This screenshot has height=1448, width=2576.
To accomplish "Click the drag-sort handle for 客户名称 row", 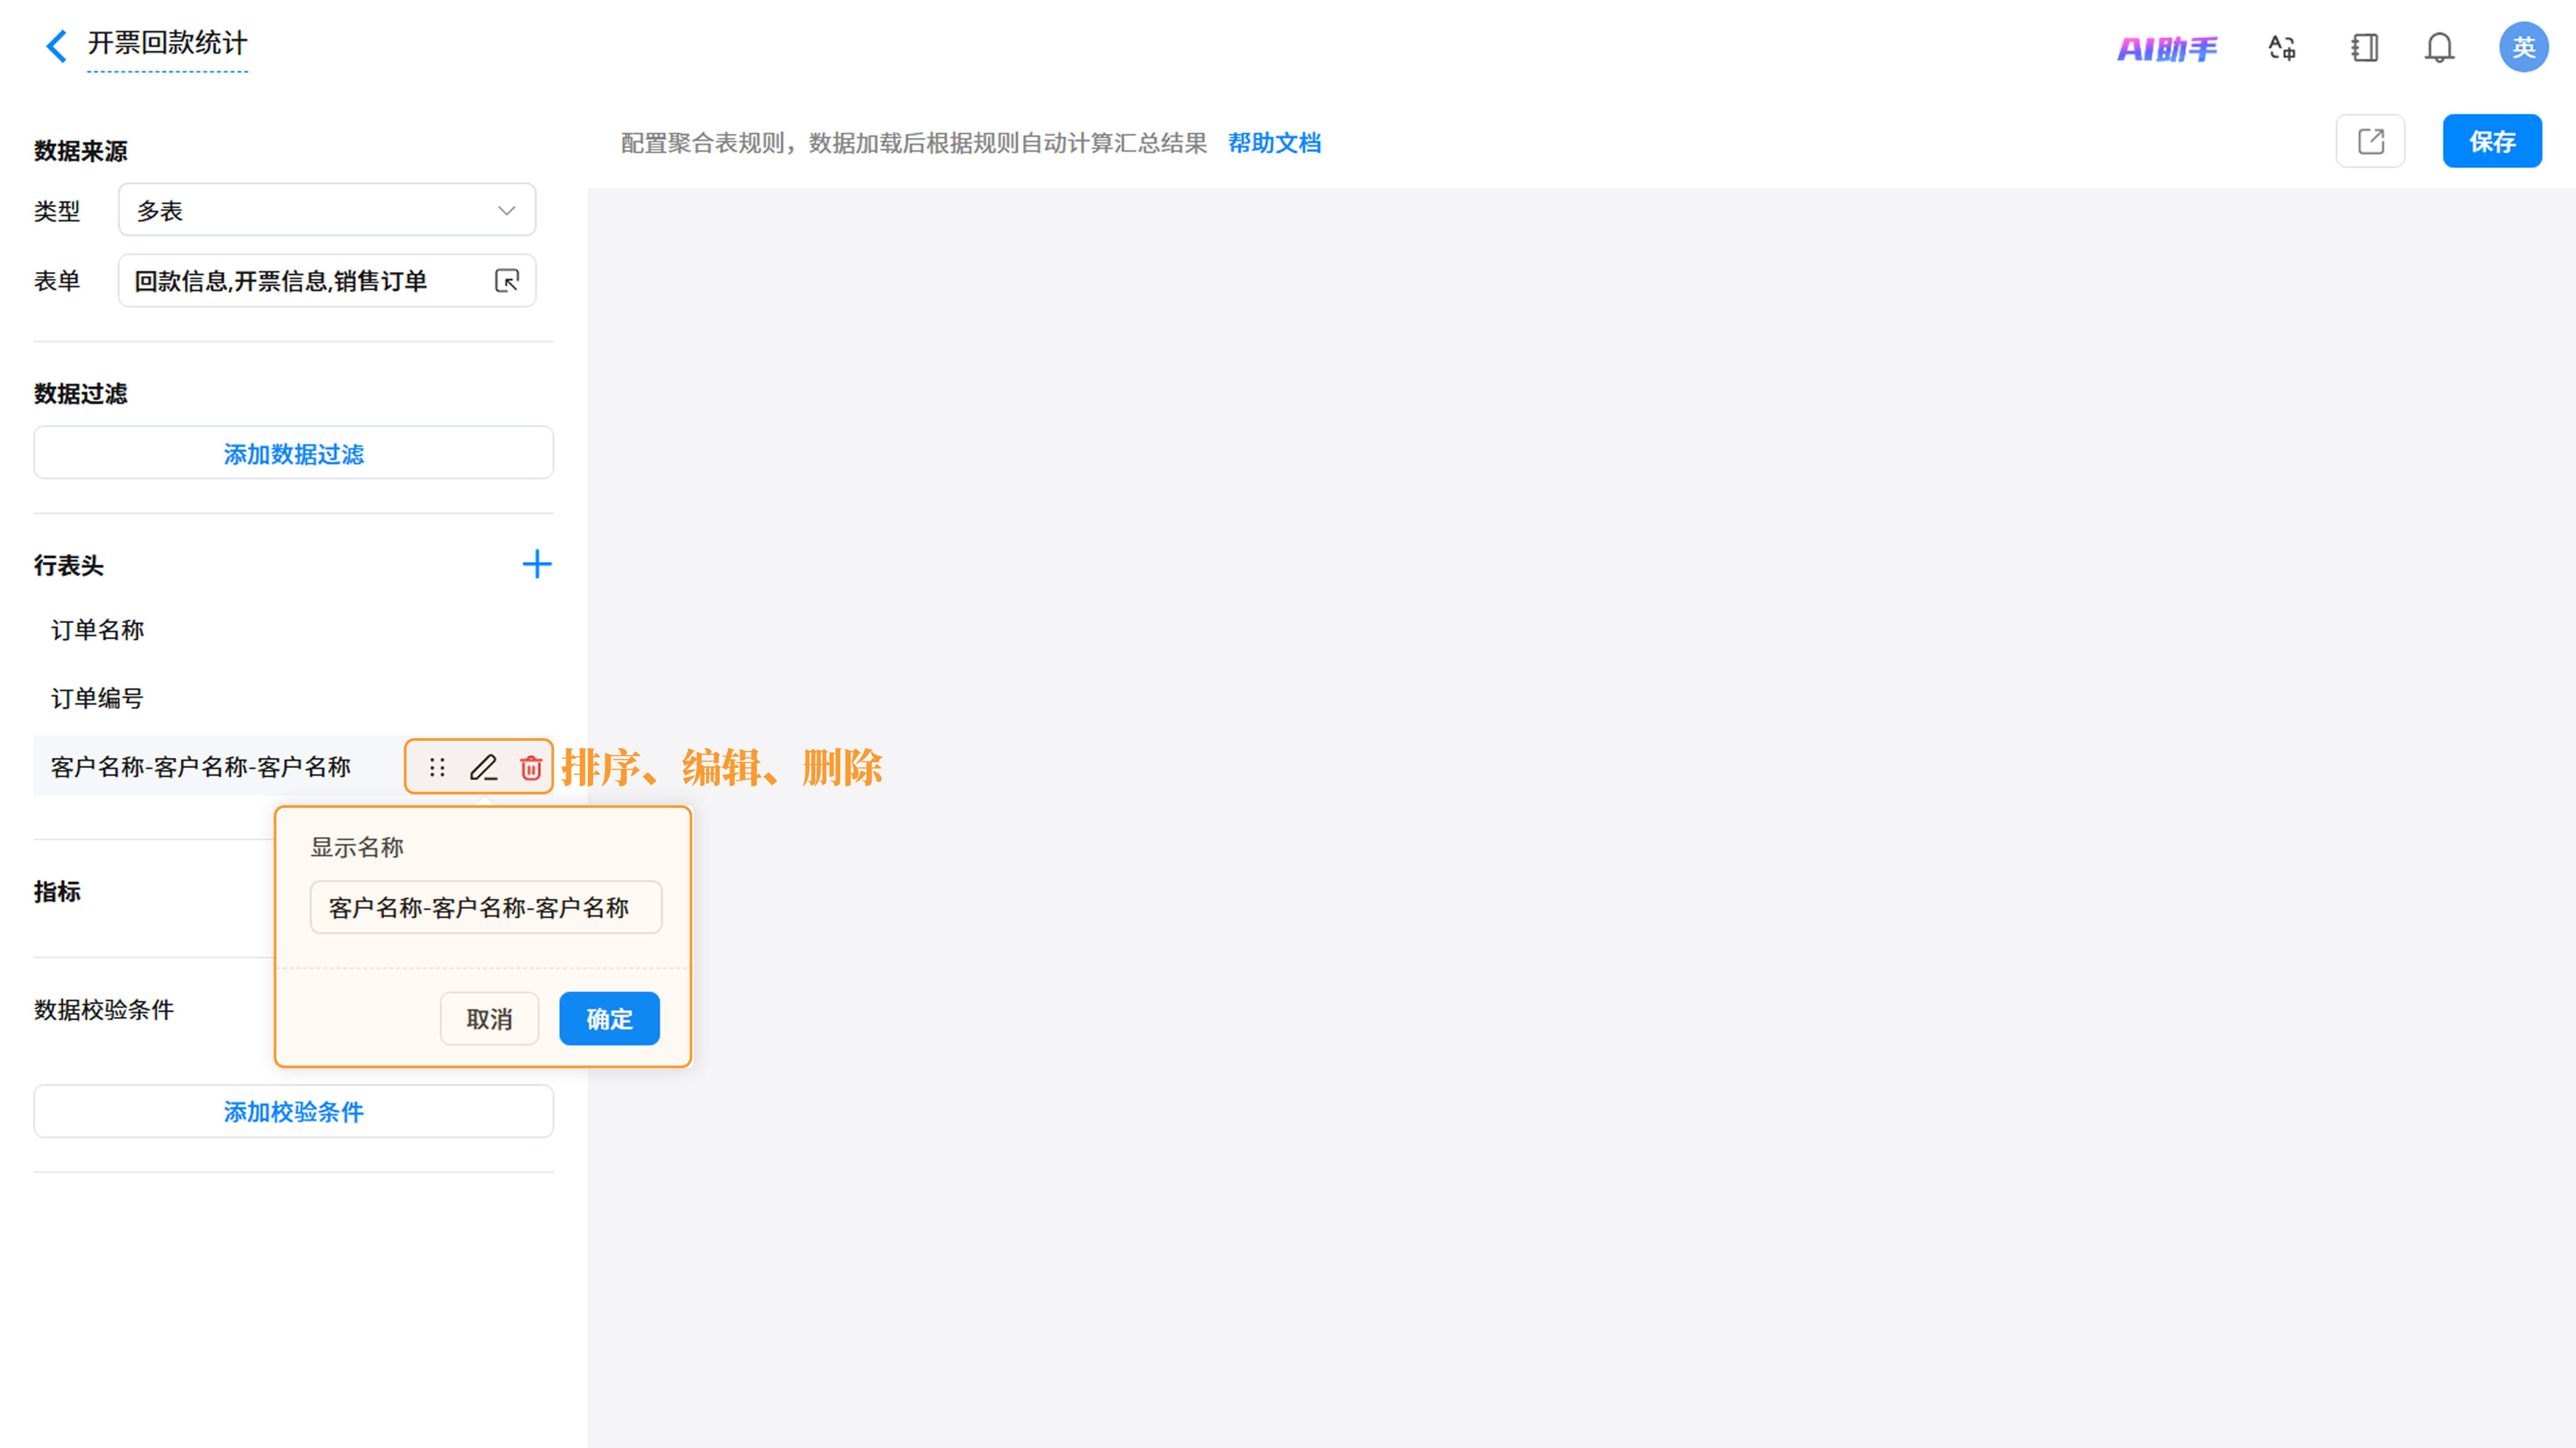I will (437, 767).
